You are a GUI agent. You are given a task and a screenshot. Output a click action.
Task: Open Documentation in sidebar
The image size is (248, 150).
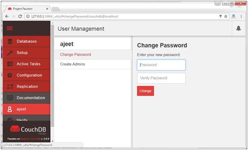click(26, 98)
